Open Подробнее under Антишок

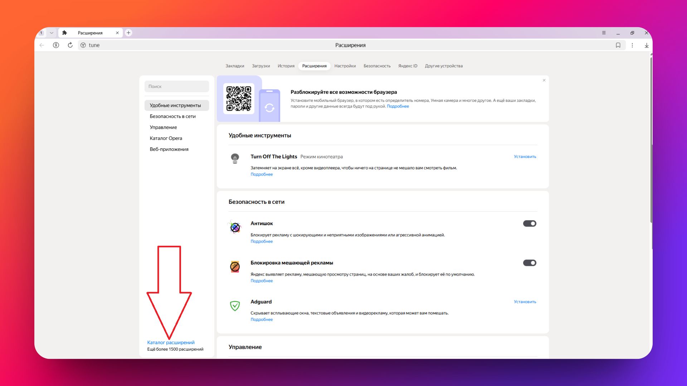click(262, 242)
